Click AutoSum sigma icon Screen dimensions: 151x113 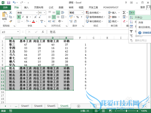[124, 13]
